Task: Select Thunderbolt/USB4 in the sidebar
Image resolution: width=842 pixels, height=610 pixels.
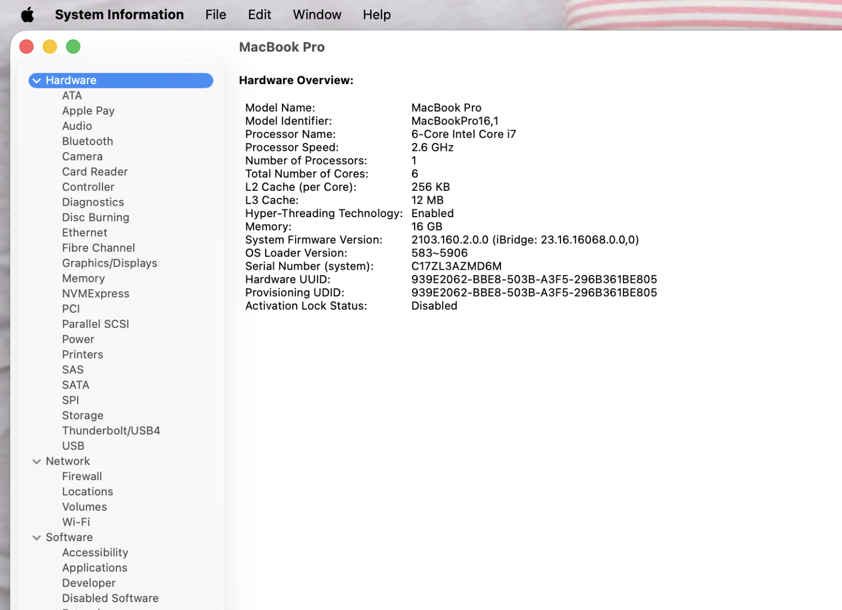Action: pos(111,431)
